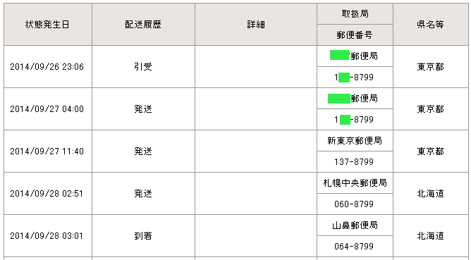The width and height of the screenshot is (471, 260).
Task: Click the date 2014/09/28 03:01
Action: click(x=47, y=236)
